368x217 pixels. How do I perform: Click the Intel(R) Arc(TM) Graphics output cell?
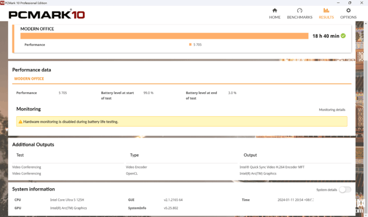click(258, 174)
